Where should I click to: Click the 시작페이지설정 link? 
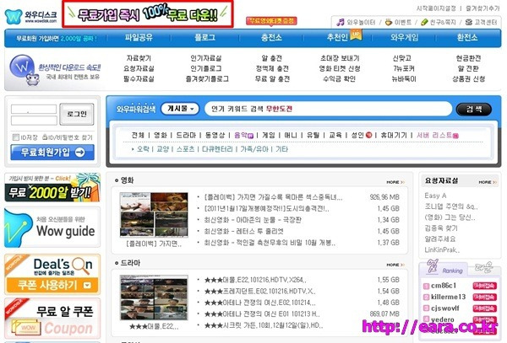(436, 8)
